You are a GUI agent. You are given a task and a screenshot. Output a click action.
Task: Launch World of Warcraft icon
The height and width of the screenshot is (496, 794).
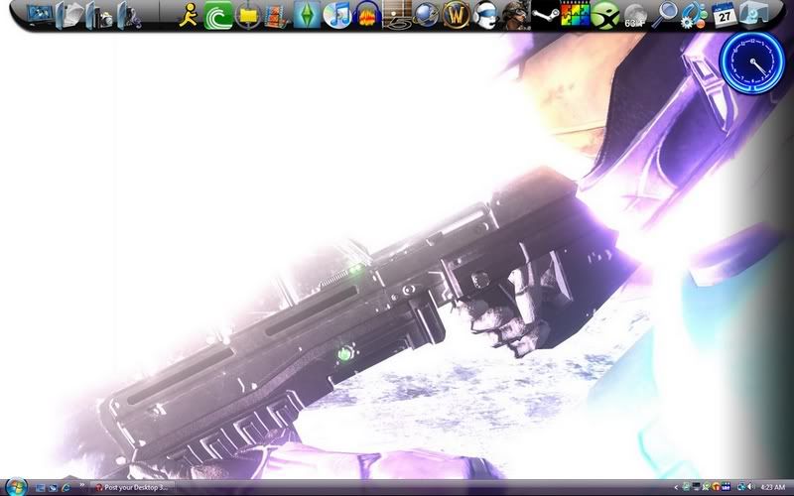click(x=457, y=15)
